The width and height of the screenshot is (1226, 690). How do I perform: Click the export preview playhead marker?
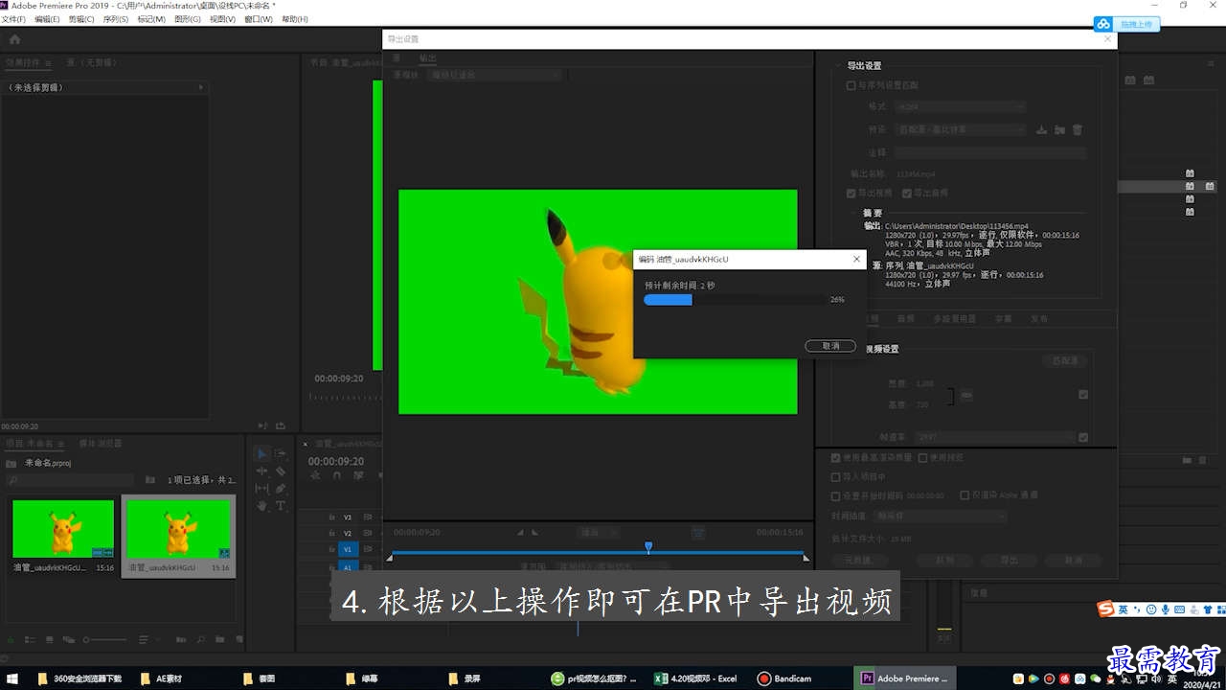pyautogui.click(x=648, y=547)
